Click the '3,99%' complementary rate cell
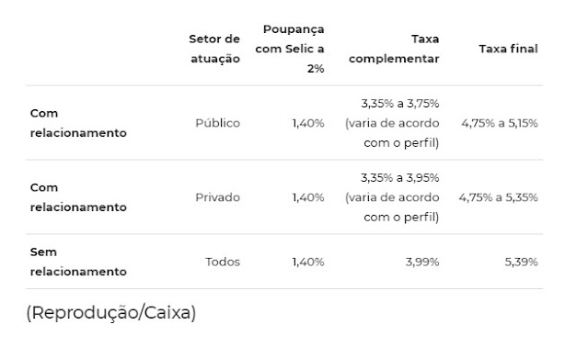This screenshot has width=588, height=358. tap(422, 262)
